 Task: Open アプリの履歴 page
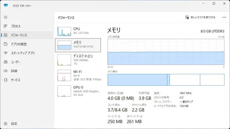[27, 44]
